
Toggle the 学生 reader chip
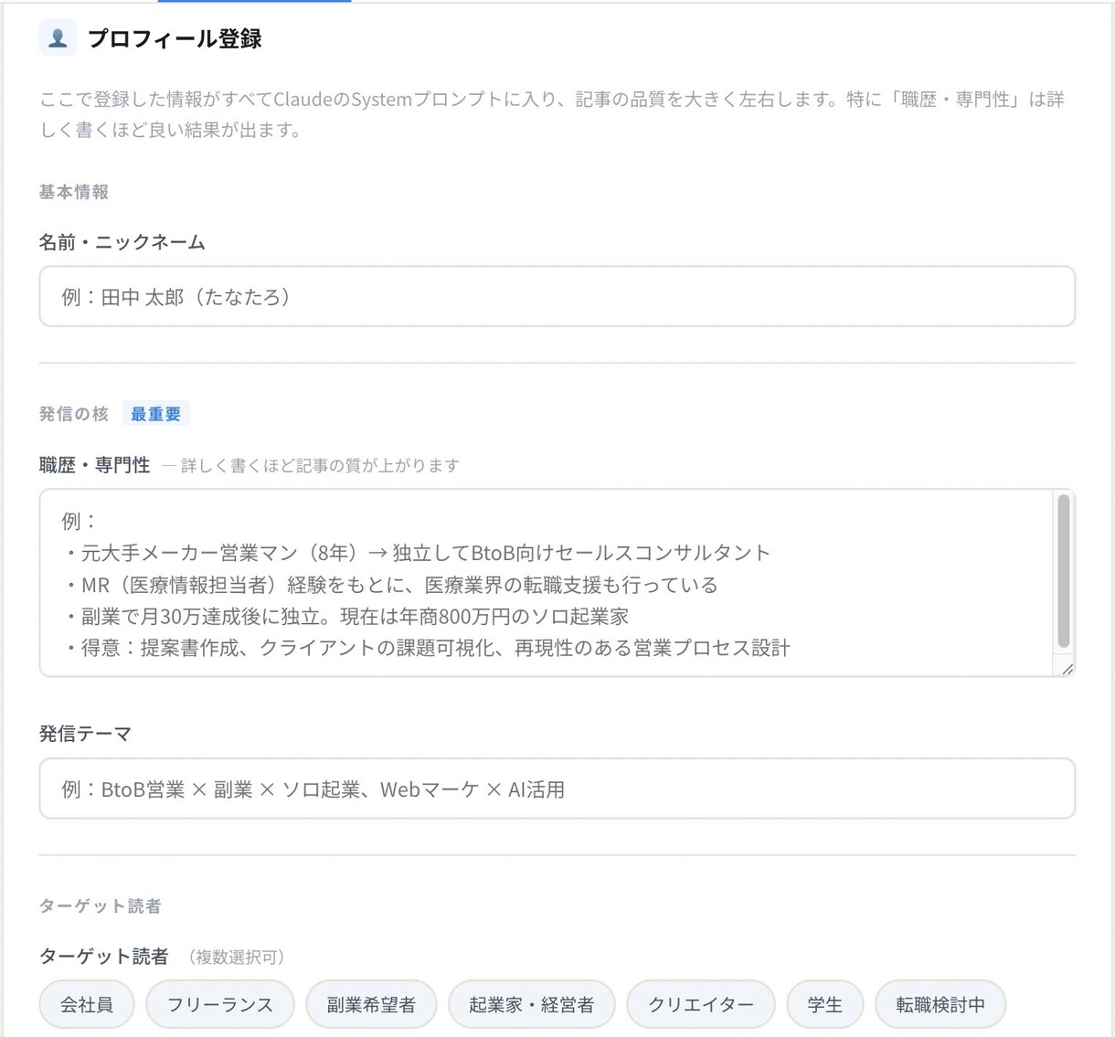point(824,1004)
